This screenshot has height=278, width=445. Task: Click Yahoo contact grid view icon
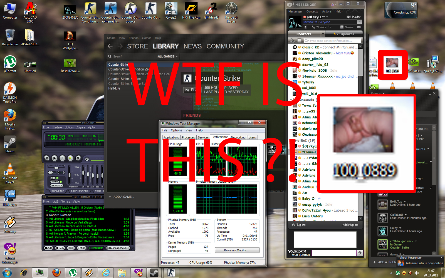(299, 41)
